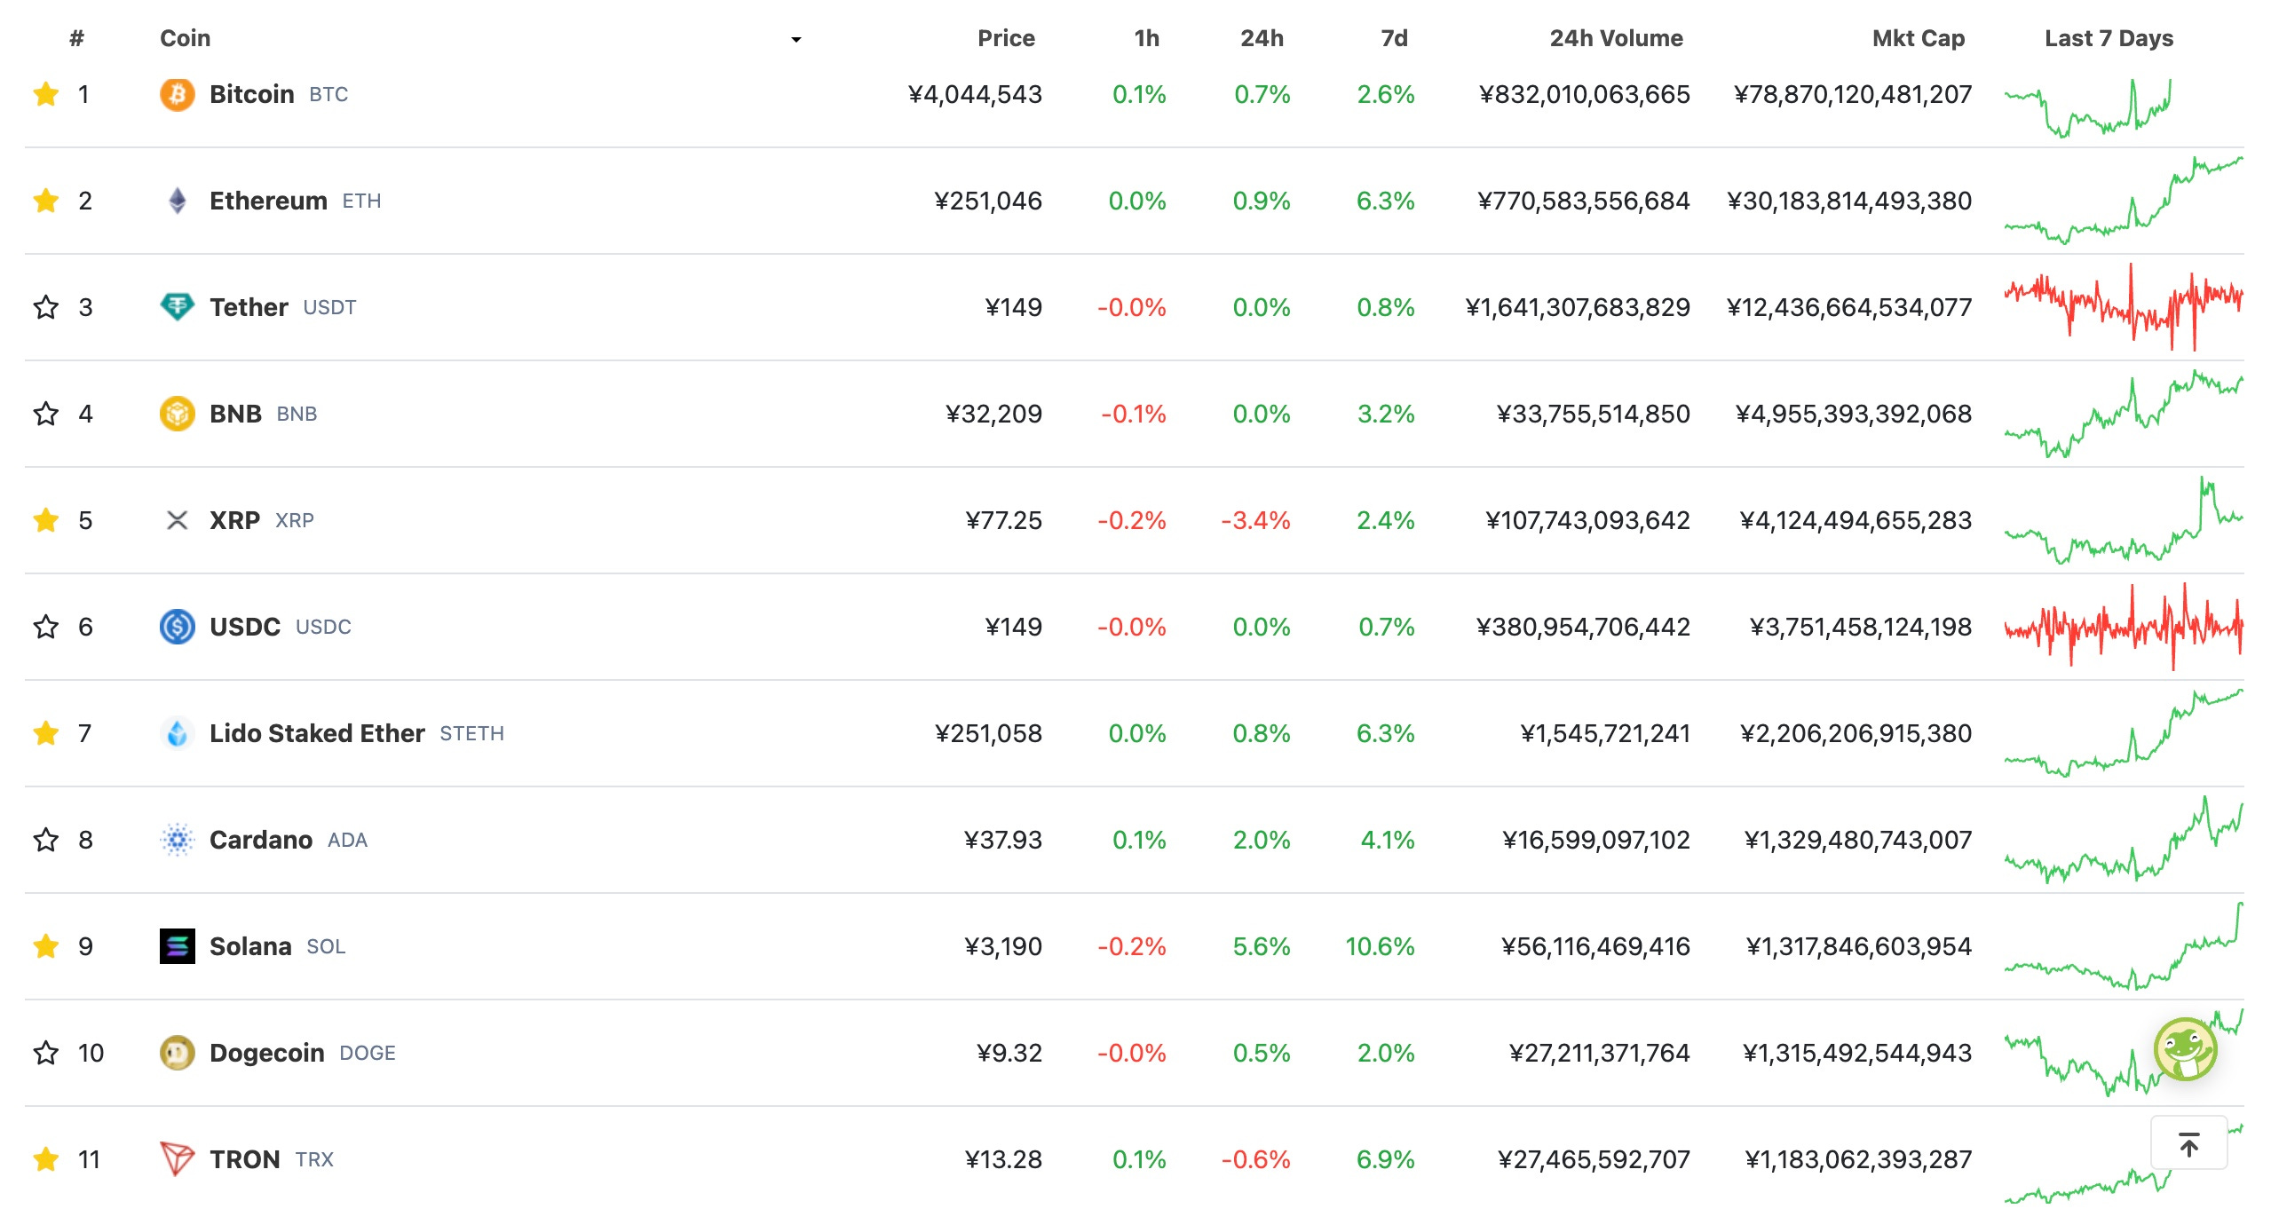
Task: Click the Dogecoin coin logo
Action: pyautogui.click(x=178, y=1053)
